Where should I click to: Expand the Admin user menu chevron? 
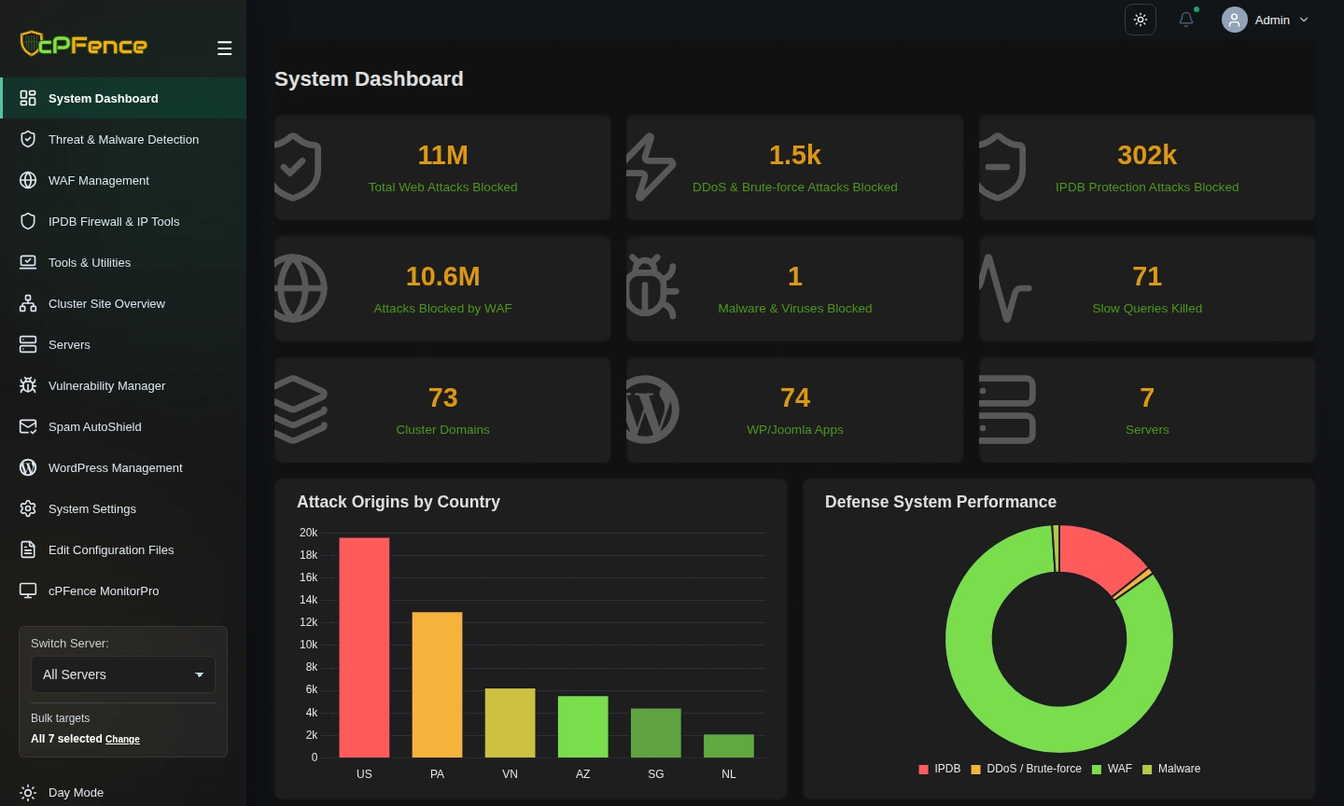1304,20
